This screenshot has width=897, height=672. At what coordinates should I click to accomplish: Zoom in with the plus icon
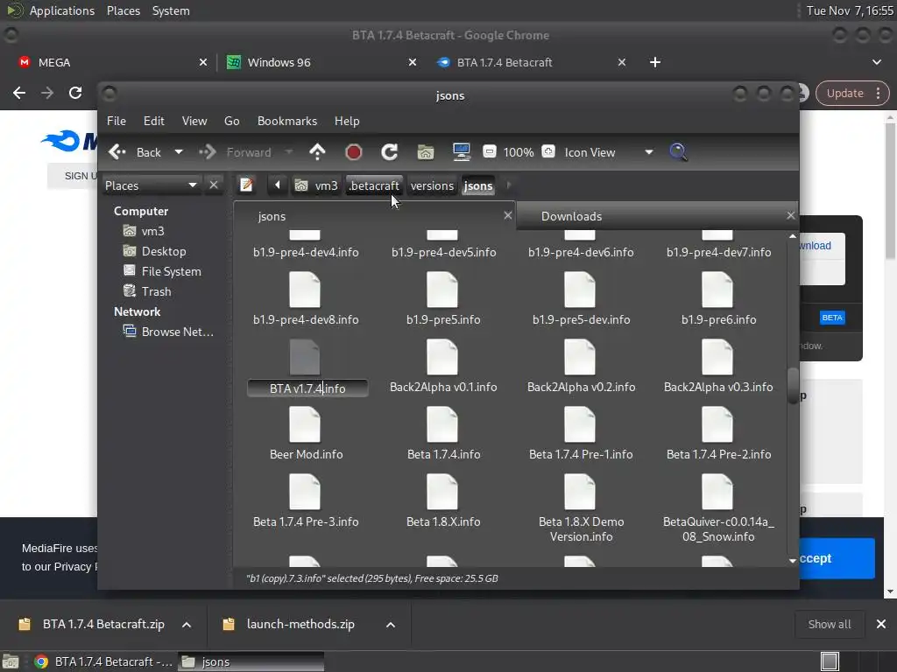[x=548, y=151]
